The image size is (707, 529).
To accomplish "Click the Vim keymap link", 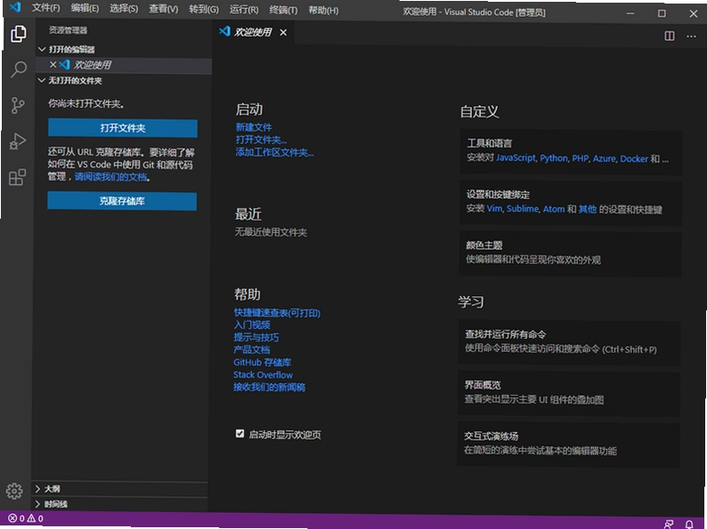I will pyautogui.click(x=494, y=208).
